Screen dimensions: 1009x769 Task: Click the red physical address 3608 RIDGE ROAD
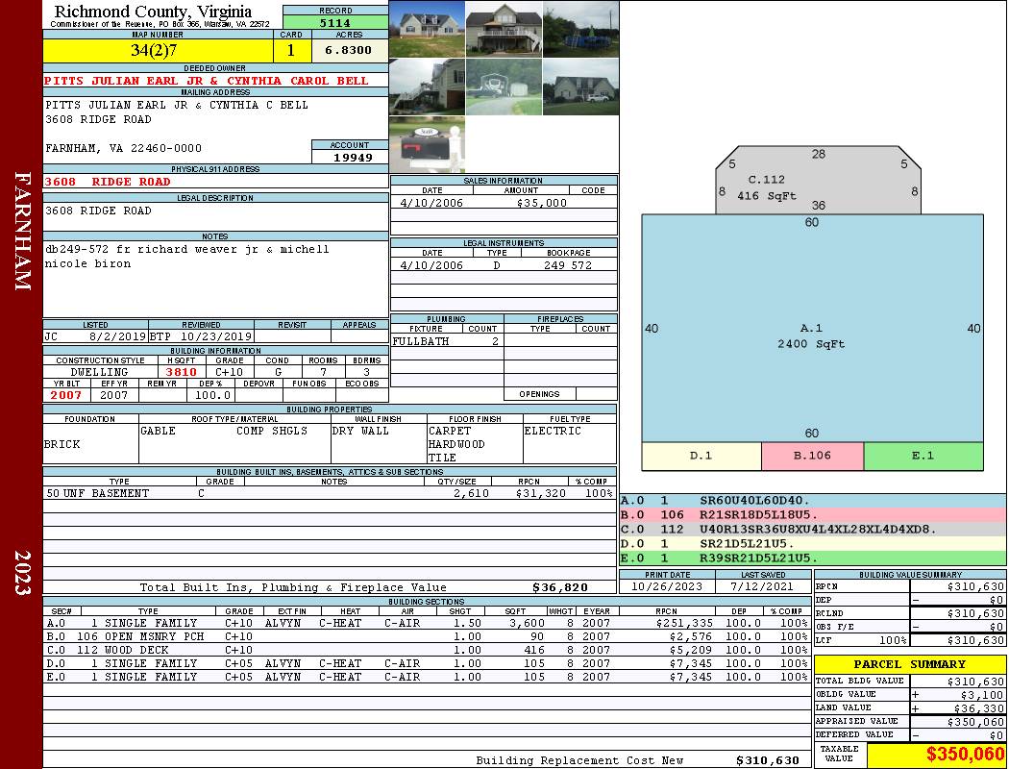tap(108, 182)
